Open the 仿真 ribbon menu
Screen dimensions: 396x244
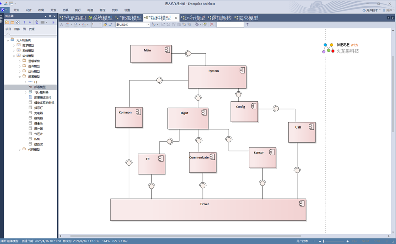point(66,10)
